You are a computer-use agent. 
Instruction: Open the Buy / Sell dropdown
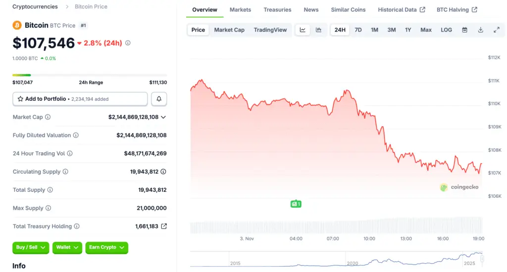31,247
